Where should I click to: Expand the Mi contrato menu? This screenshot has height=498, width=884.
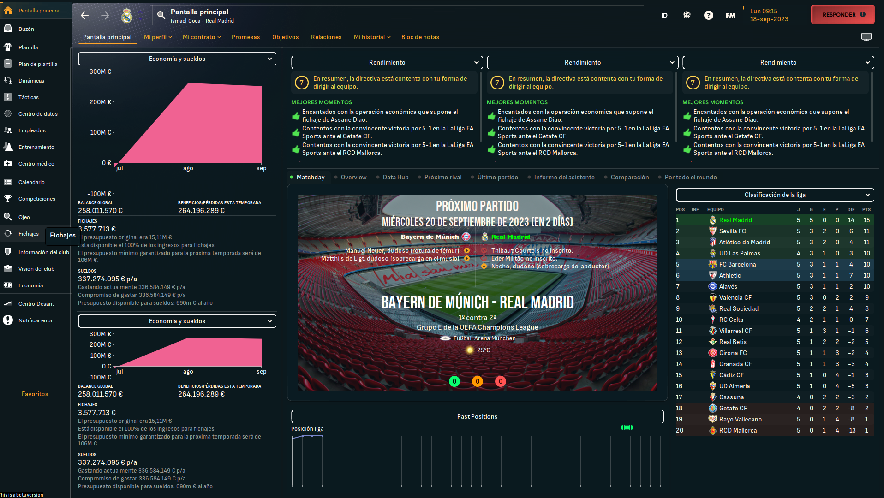[x=202, y=37]
